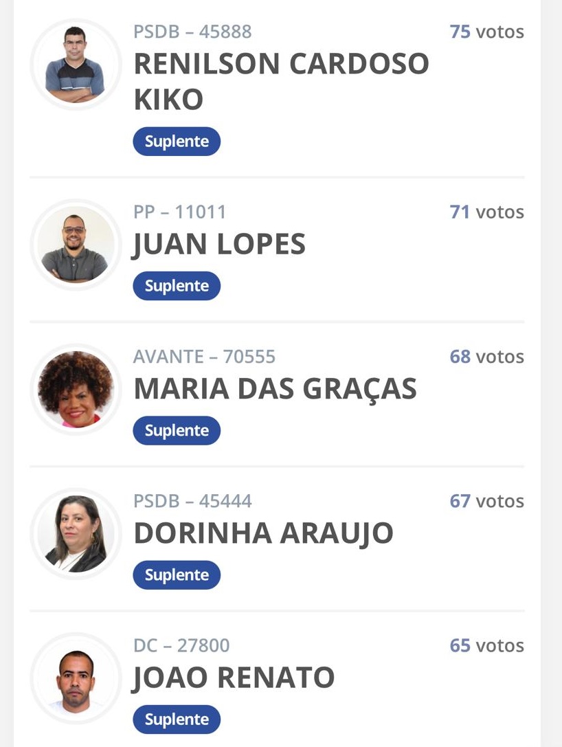Viewport: 562px width, 747px height.
Task: Click the Suplente badge under Dorinha Araujo
Action: [177, 575]
